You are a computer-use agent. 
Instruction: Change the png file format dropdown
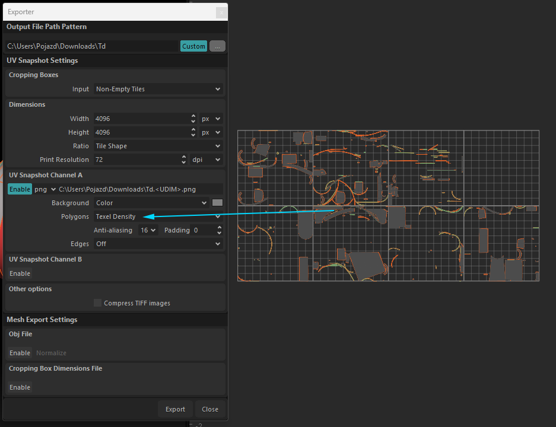(45, 189)
